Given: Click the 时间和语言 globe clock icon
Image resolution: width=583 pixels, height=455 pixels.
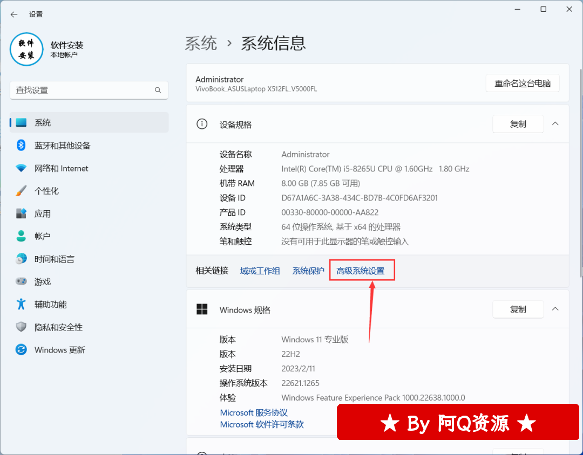Looking at the screenshot, I should point(21,259).
